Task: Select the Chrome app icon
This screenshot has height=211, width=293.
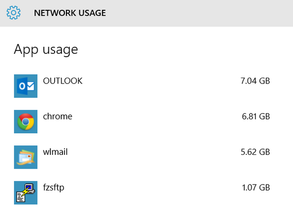Action: (x=25, y=122)
